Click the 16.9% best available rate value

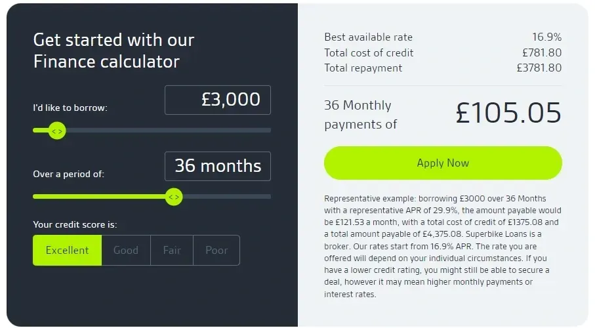tap(546, 37)
